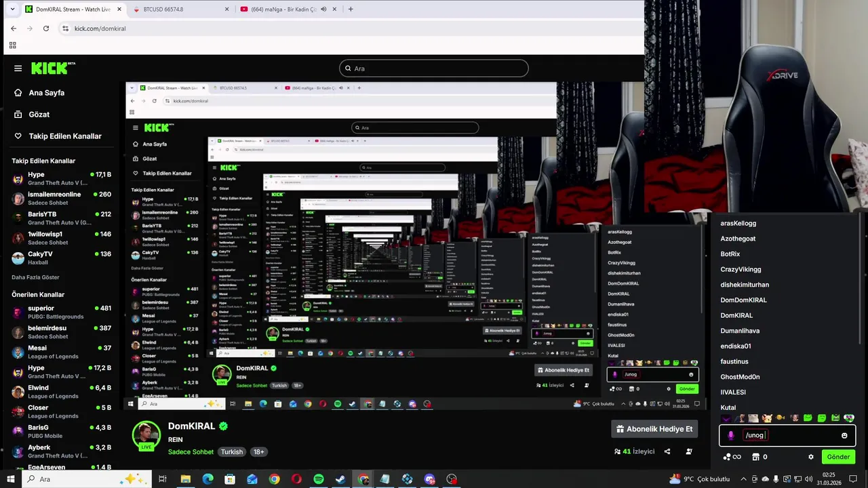Click the Gönder send button

pyautogui.click(x=838, y=457)
